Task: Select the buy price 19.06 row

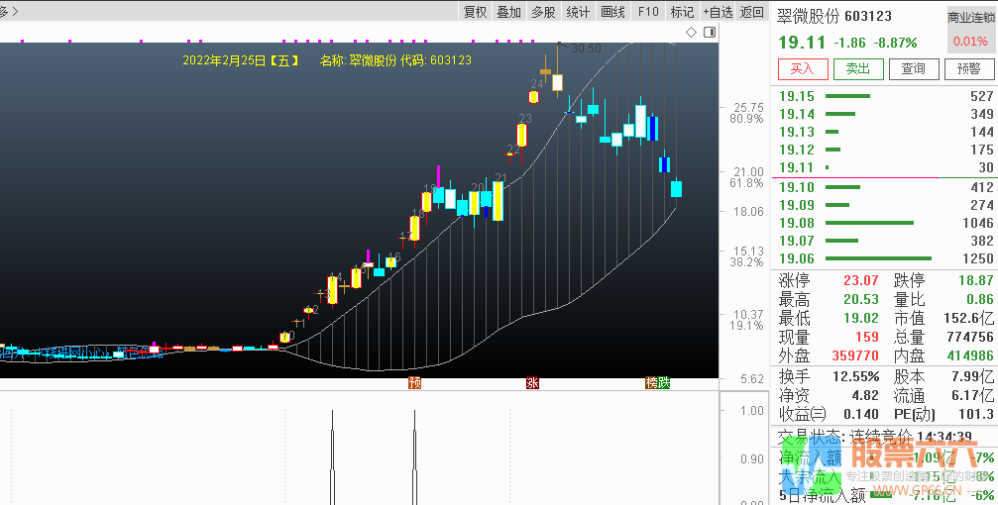Action: point(885,258)
